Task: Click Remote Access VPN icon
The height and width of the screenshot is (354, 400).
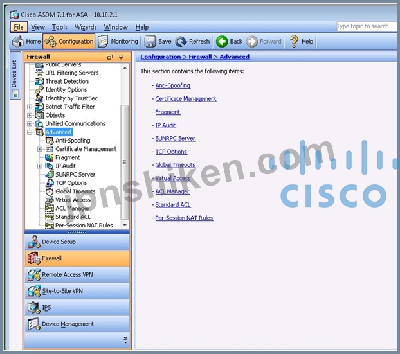Action: point(34,274)
